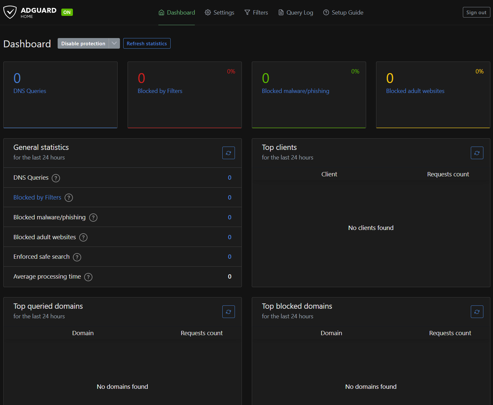Screen dimensions: 493x405
Task: Go to the Query Log page
Action: [x=296, y=13]
